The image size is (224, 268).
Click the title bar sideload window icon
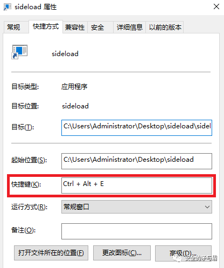pos(7,7)
